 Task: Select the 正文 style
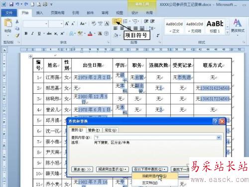click(x=174, y=27)
